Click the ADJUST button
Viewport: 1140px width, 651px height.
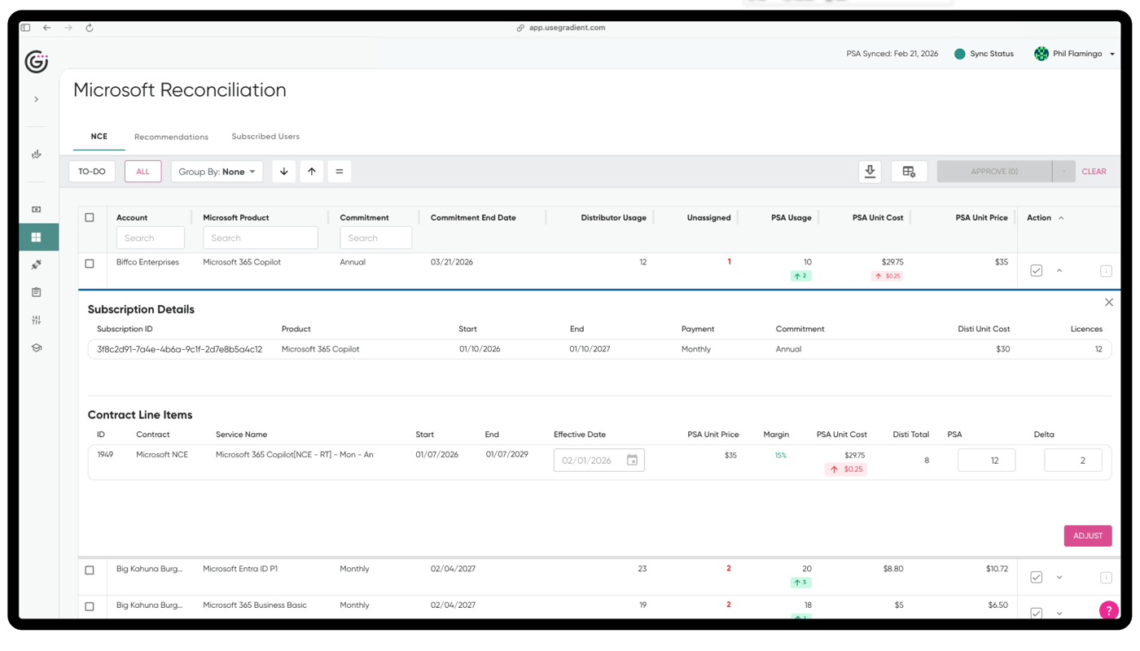(x=1088, y=535)
